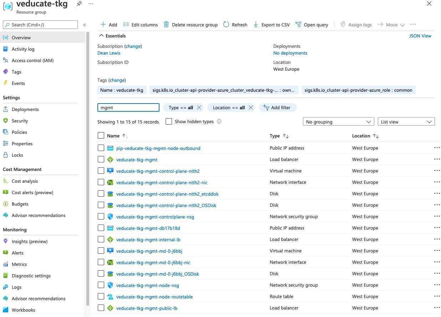Viewport: 441px width, 317px height.
Task: Open the JSON View link
Action: (x=420, y=36)
